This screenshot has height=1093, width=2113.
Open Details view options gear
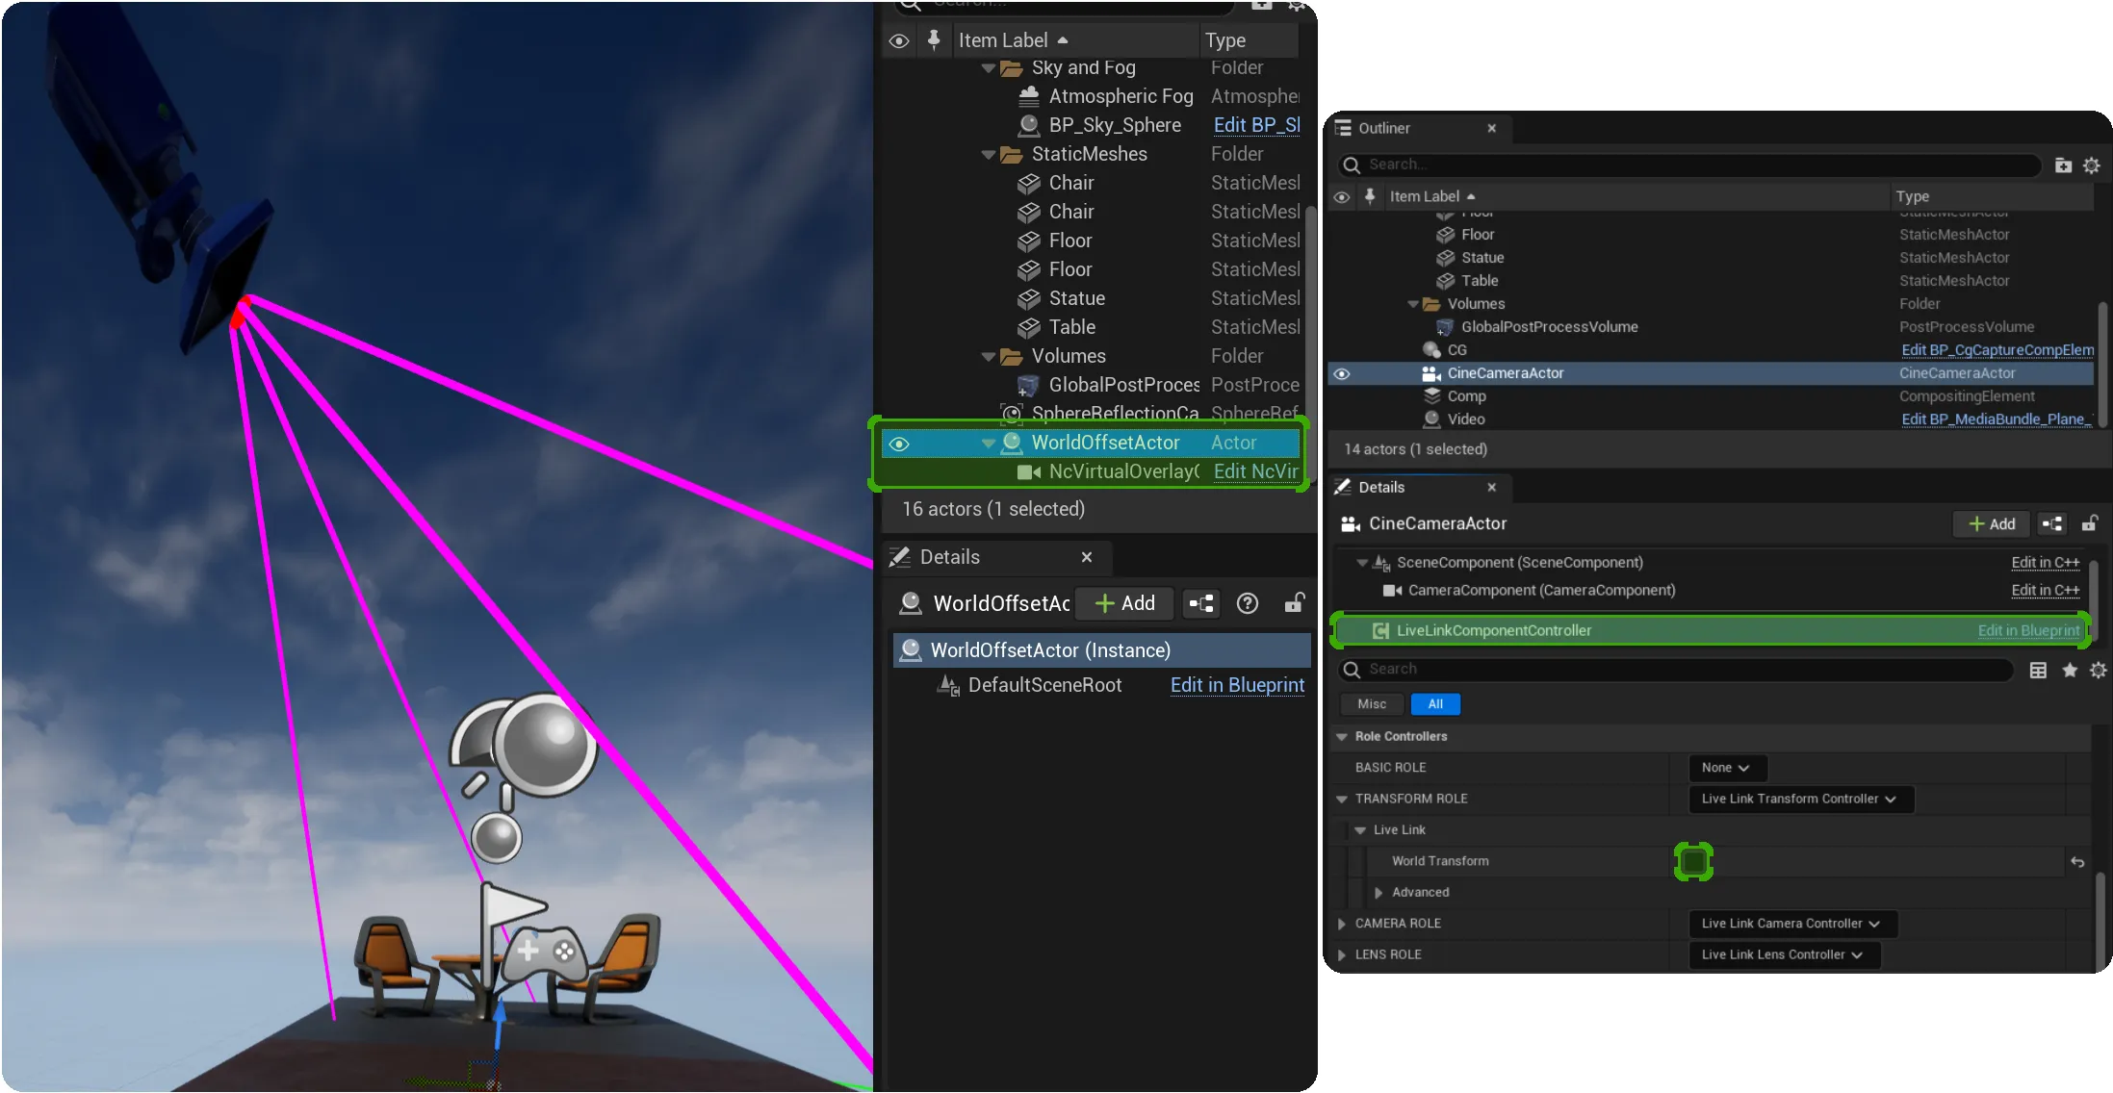click(x=2099, y=670)
